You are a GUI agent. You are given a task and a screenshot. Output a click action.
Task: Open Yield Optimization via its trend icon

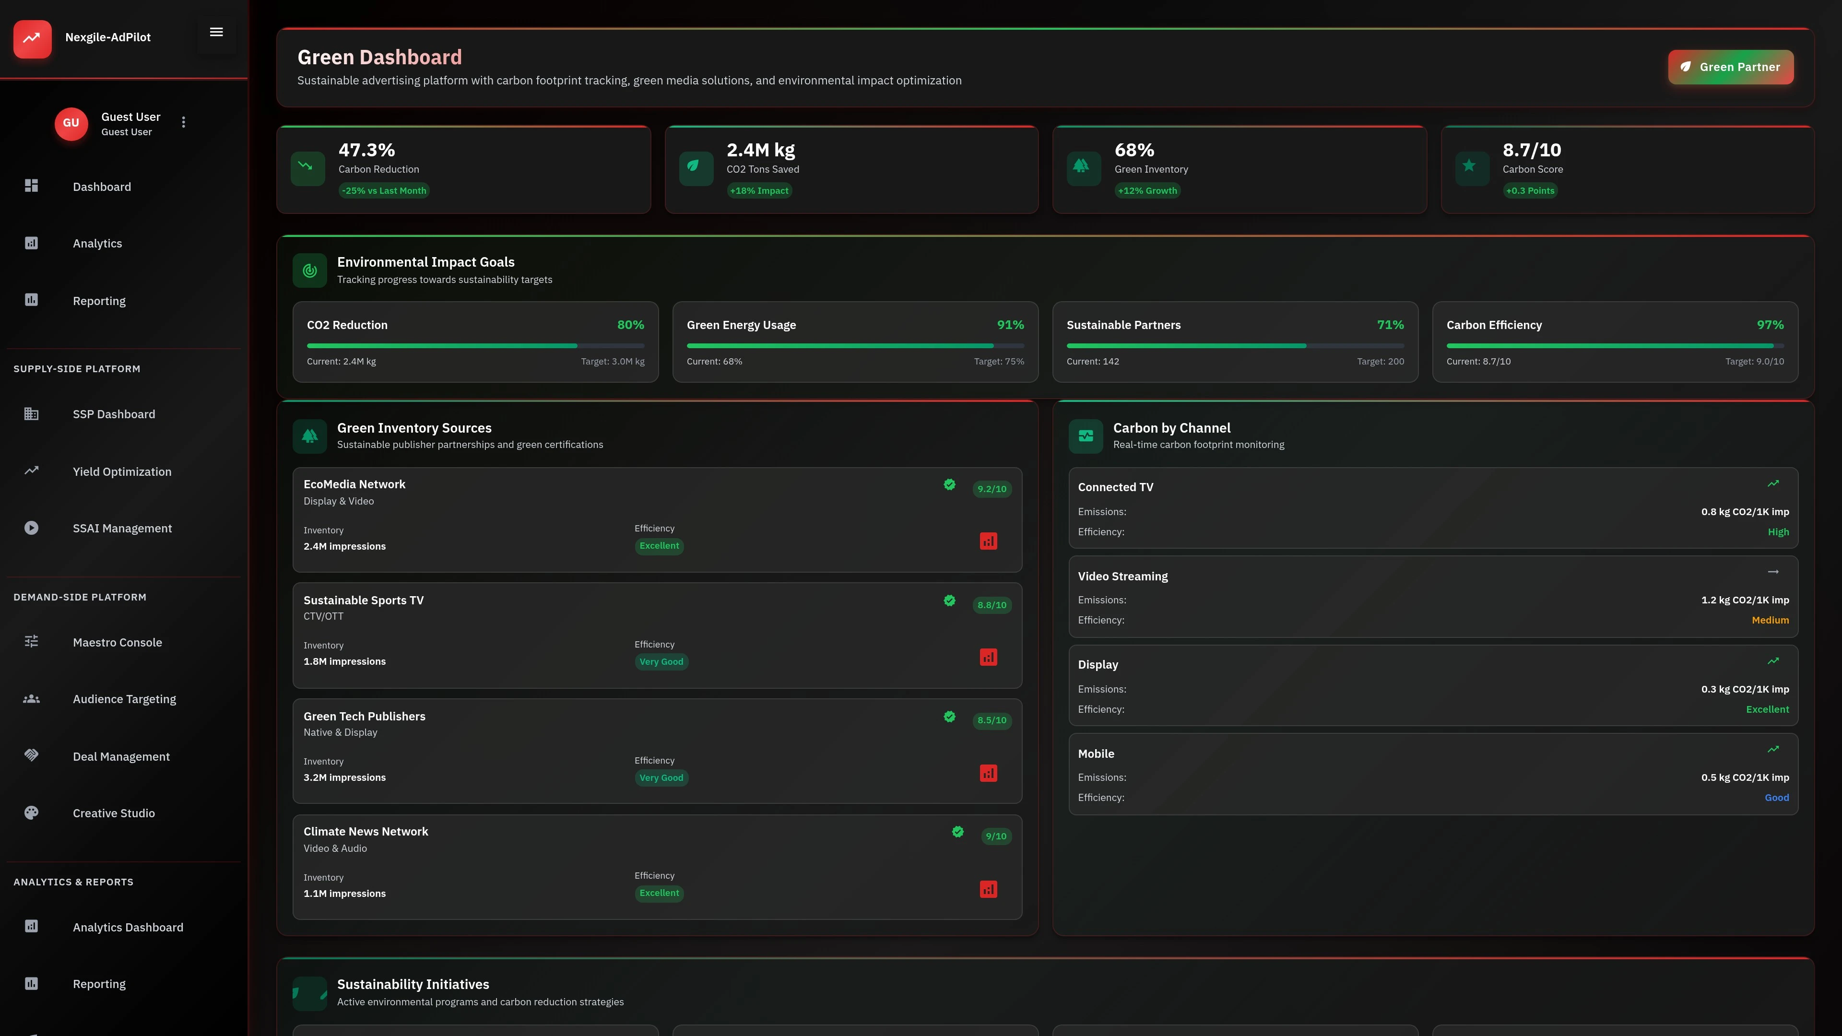tap(32, 471)
